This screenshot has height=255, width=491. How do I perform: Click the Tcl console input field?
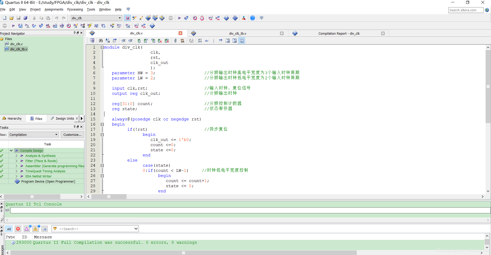(x=250, y=210)
